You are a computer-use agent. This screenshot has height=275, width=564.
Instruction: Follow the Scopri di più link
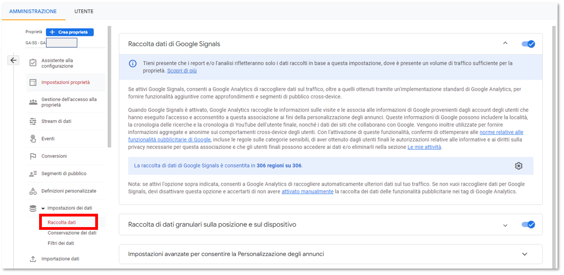[182, 71]
